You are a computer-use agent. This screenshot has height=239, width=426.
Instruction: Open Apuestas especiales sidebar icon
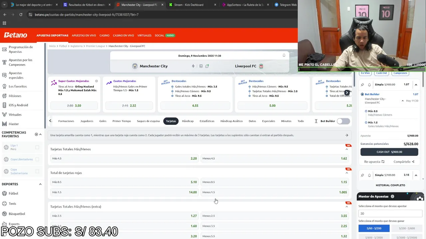click(x=4, y=75)
